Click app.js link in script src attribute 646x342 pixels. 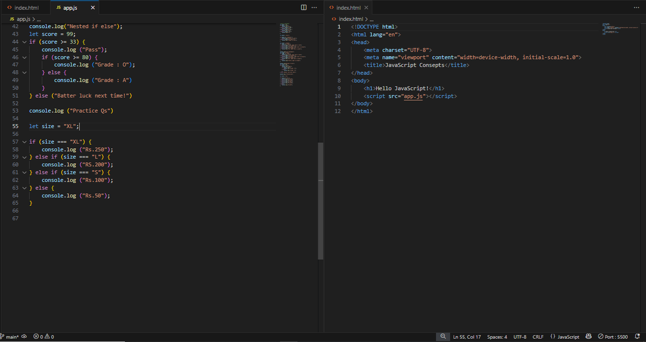413,96
